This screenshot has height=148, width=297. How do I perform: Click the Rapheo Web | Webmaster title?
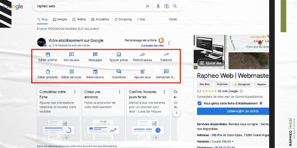tap(233, 75)
